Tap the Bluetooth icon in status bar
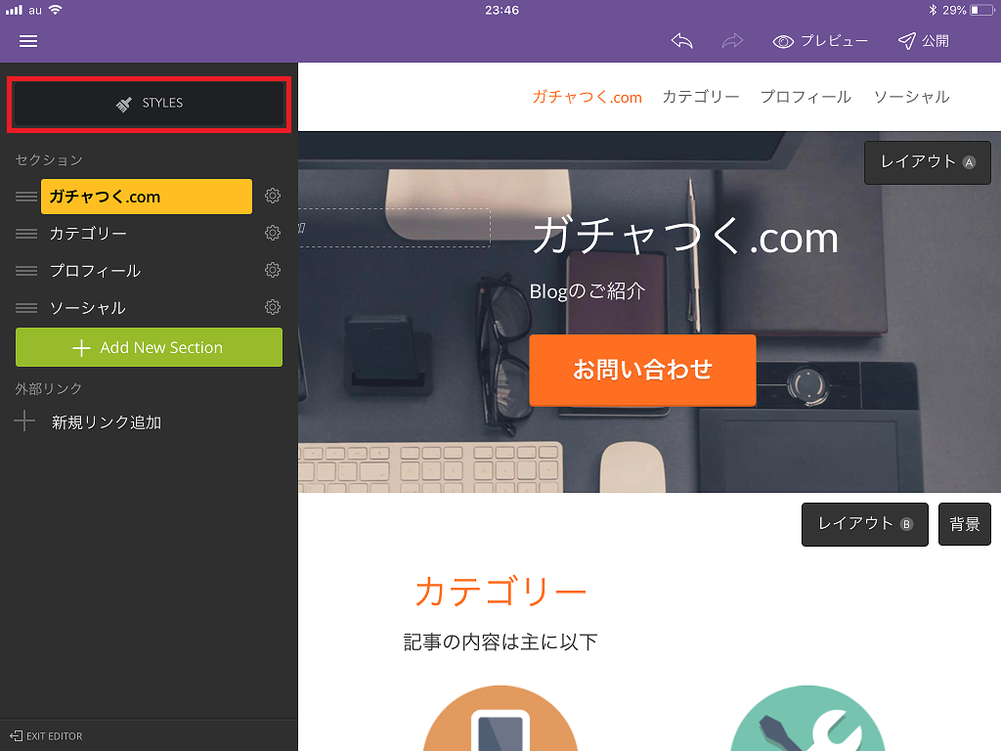1001x751 pixels. coord(933,10)
